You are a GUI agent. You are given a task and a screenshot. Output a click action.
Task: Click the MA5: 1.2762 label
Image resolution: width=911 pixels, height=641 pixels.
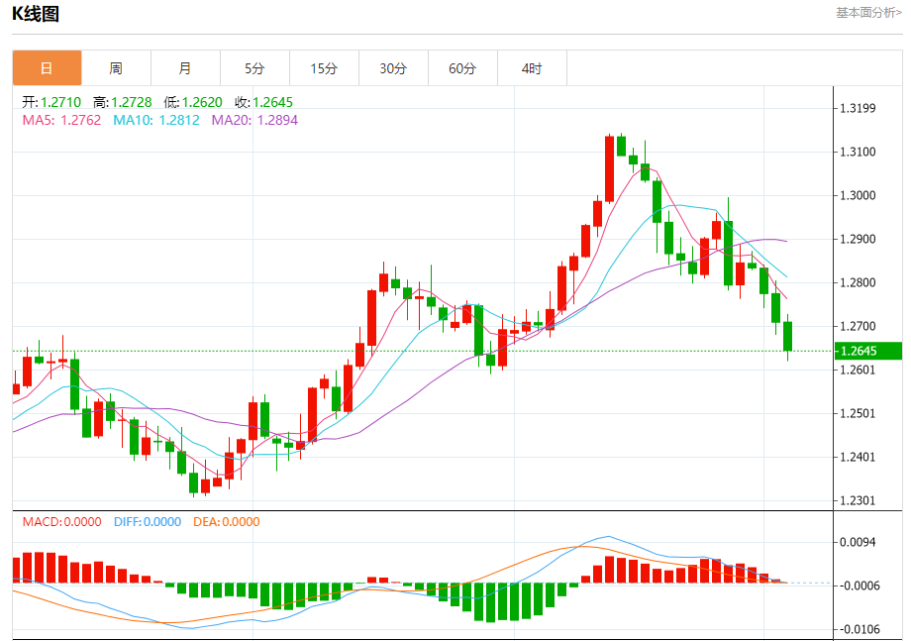61,120
